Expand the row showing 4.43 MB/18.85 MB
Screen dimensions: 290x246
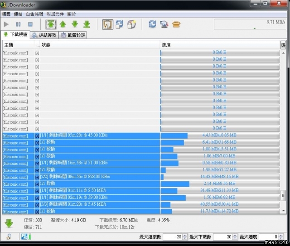coord(37,136)
